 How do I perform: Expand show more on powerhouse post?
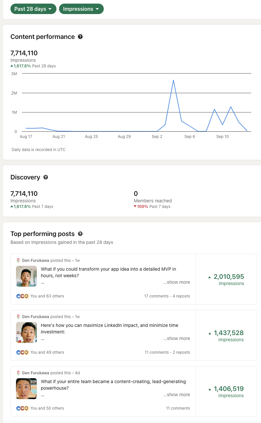pos(177,395)
